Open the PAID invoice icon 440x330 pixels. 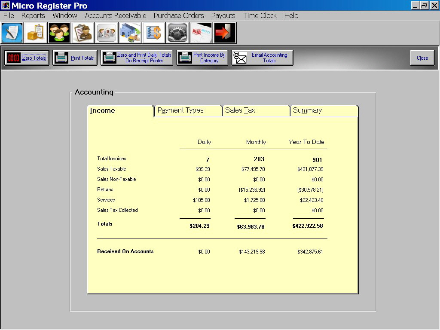[201, 33]
